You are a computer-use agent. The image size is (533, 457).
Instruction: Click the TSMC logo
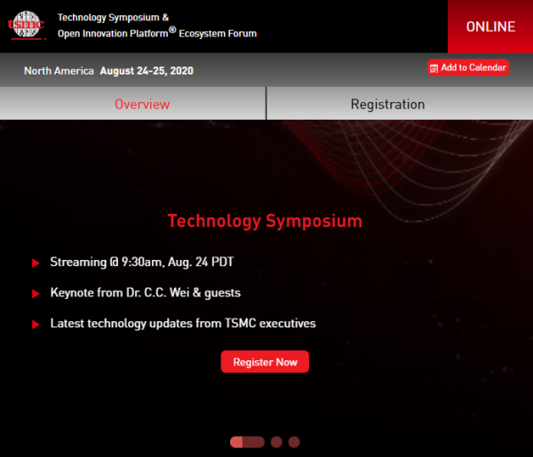click(26, 25)
